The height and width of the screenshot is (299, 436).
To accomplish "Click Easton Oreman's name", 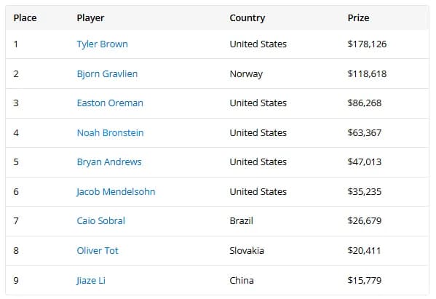I will tap(110, 103).
